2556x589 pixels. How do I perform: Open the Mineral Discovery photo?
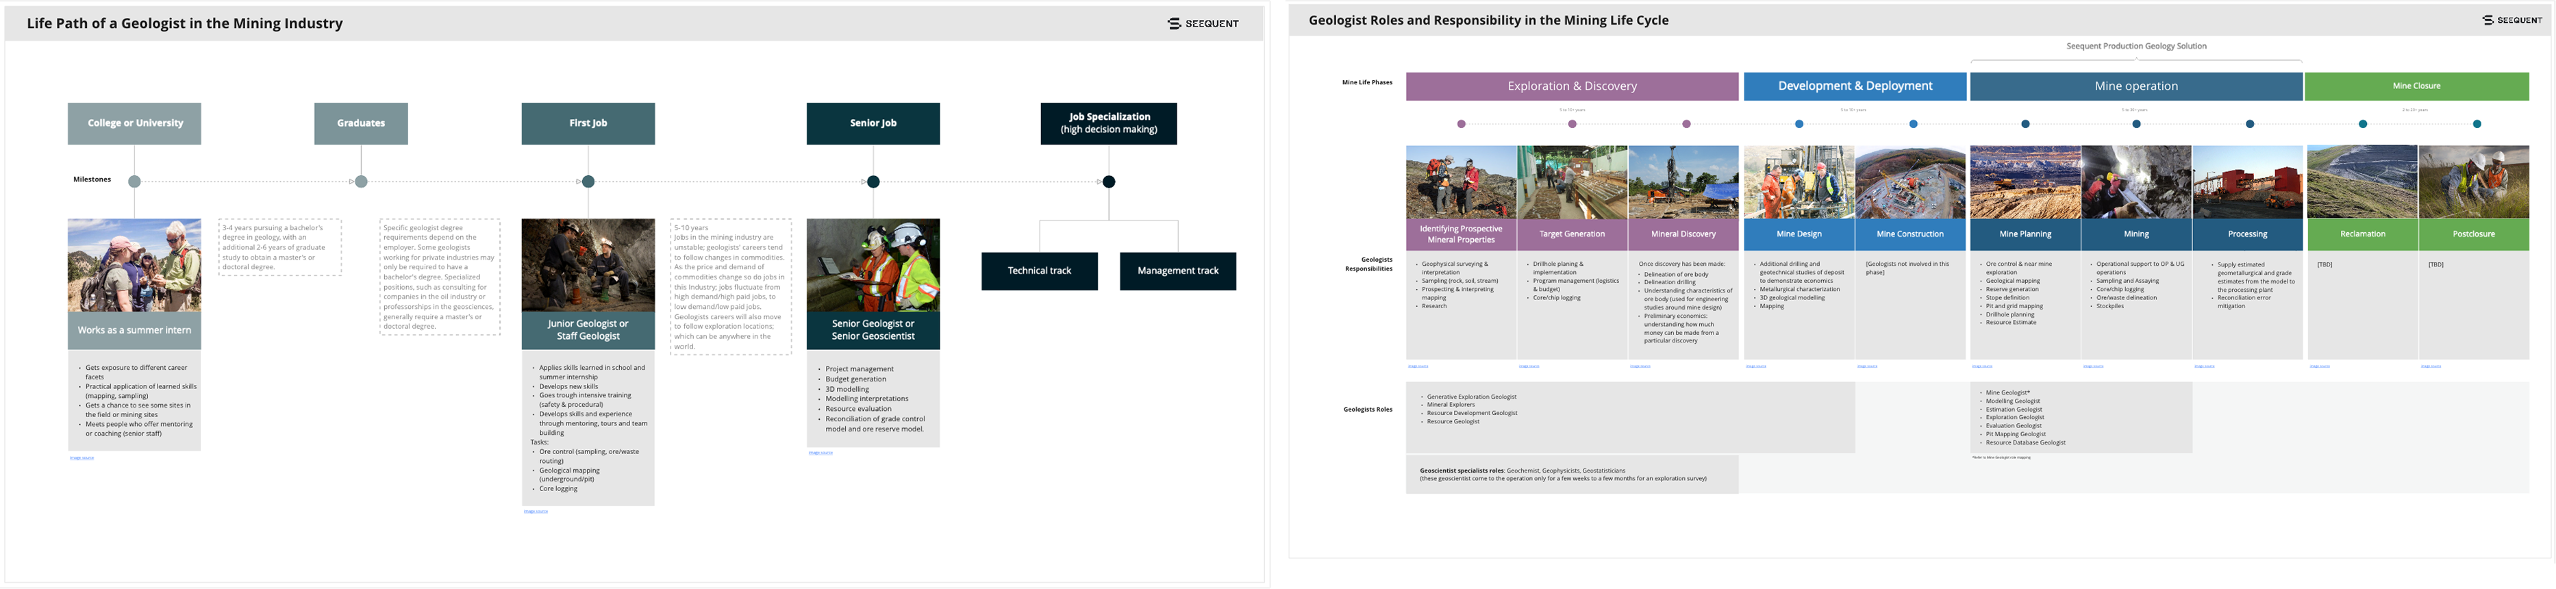tap(1683, 182)
